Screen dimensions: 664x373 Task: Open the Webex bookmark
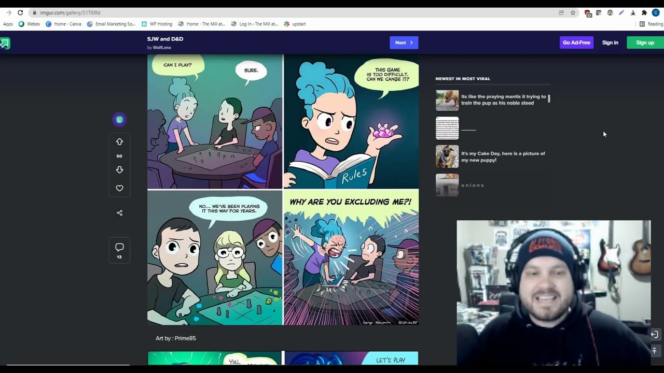point(29,24)
